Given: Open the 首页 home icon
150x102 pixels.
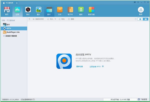Looking at the screenshot, I should click(x=7, y=10).
